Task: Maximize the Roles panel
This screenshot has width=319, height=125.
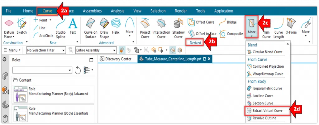Action: pyautogui.click(x=91, y=60)
